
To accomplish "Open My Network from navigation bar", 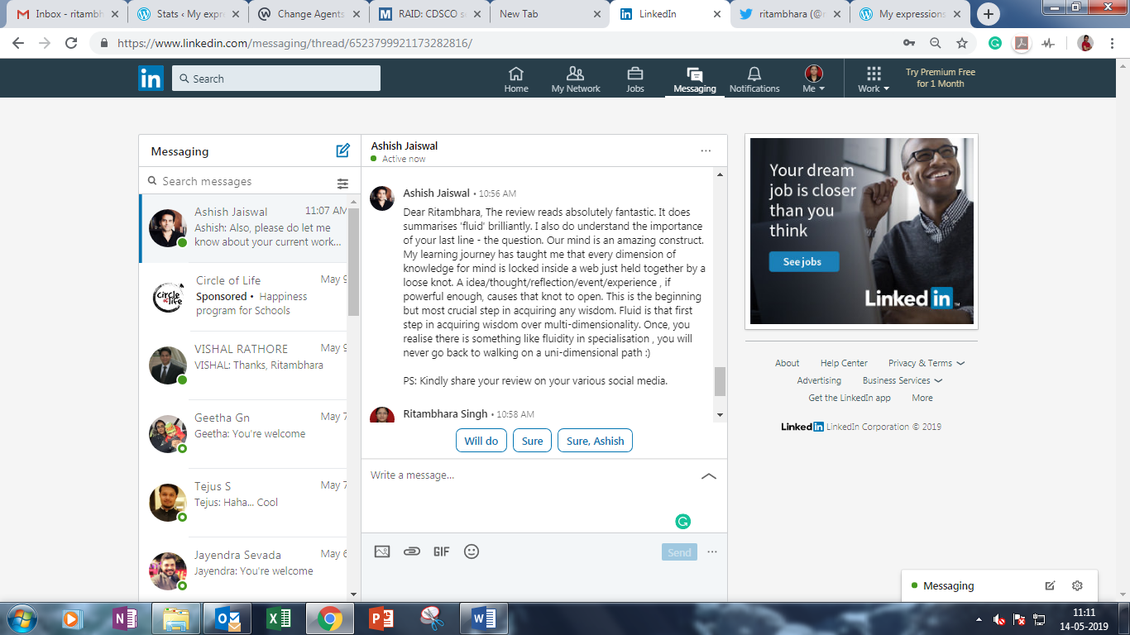I will pyautogui.click(x=576, y=79).
